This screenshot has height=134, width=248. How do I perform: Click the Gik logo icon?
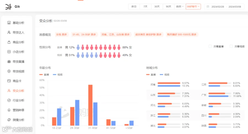pos(8,7)
